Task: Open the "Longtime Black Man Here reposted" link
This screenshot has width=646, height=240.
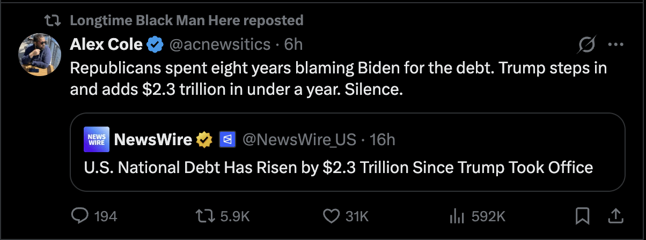Action: (x=187, y=20)
